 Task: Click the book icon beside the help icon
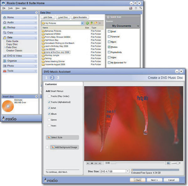click(131, 8)
